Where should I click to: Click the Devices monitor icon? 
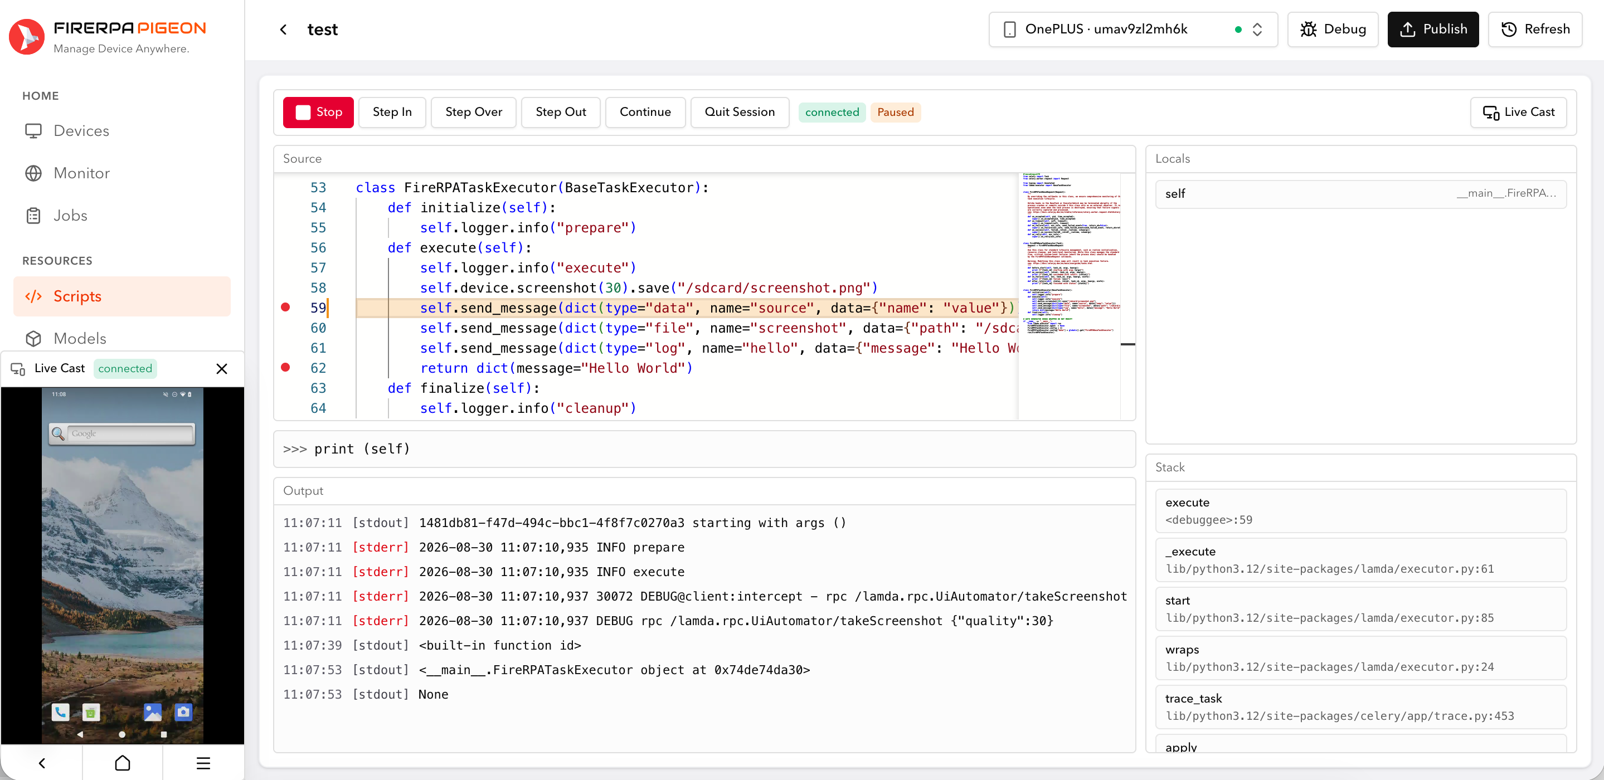[33, 131]
